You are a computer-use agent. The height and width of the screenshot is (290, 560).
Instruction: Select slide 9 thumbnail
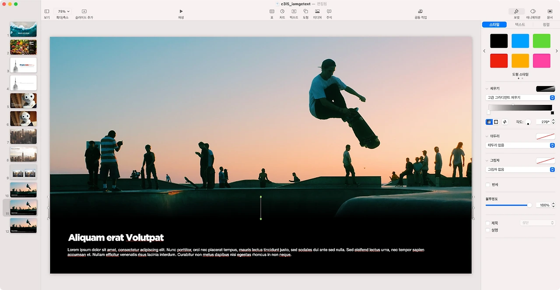coord(23,172)
